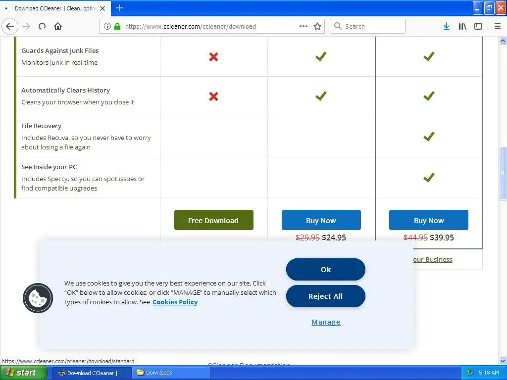Select the Download CCleaner browser tab
The width and height of the screenshot is (507, 380).
[55, 8]
